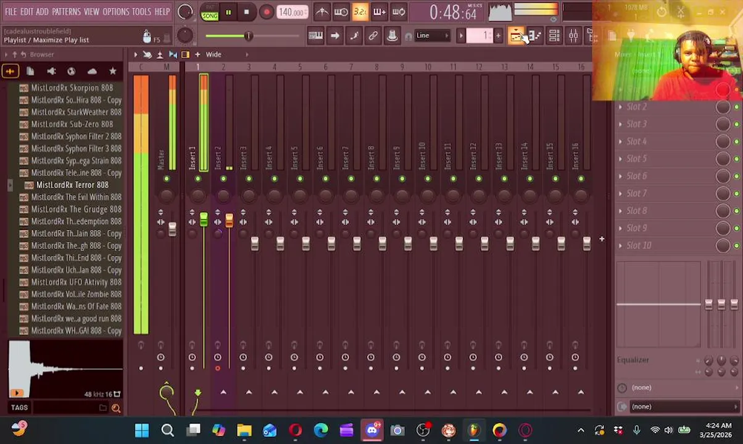
Task: Toggle the metronome icon
Action: click(322, 12)
